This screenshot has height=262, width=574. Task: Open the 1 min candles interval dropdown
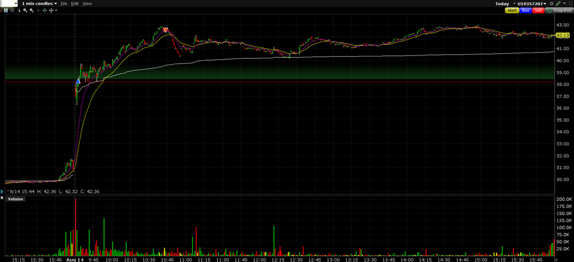(40, 3)
